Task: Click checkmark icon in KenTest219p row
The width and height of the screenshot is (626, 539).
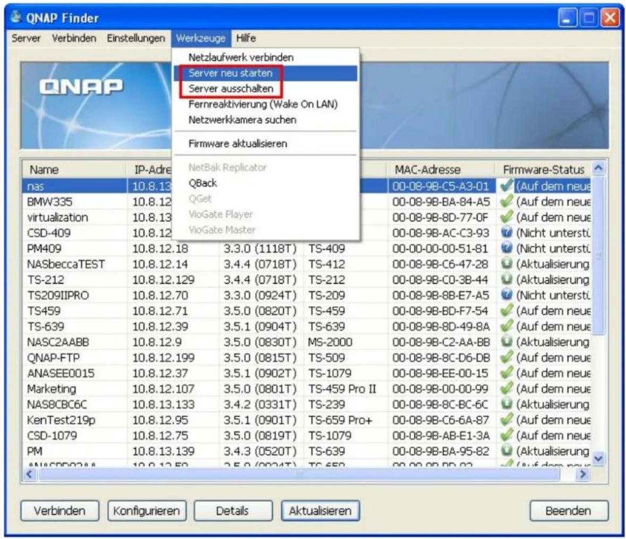Action: coord(506,419)
